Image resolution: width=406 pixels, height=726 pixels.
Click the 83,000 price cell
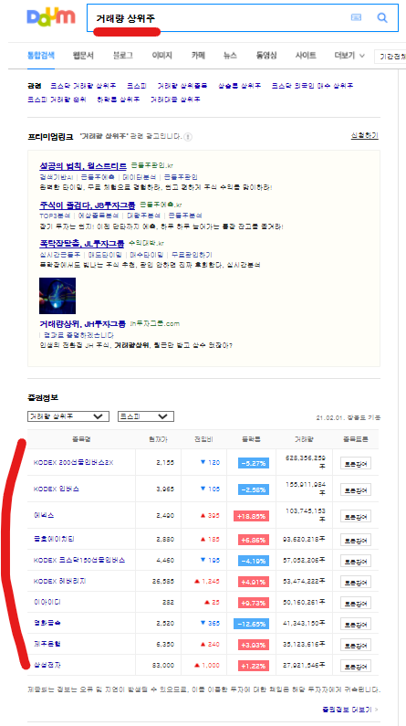[x=163, y=666]
